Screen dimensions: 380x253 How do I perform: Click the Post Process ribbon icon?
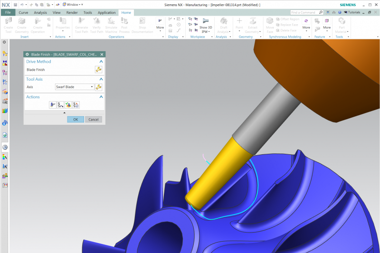point(124,21)
